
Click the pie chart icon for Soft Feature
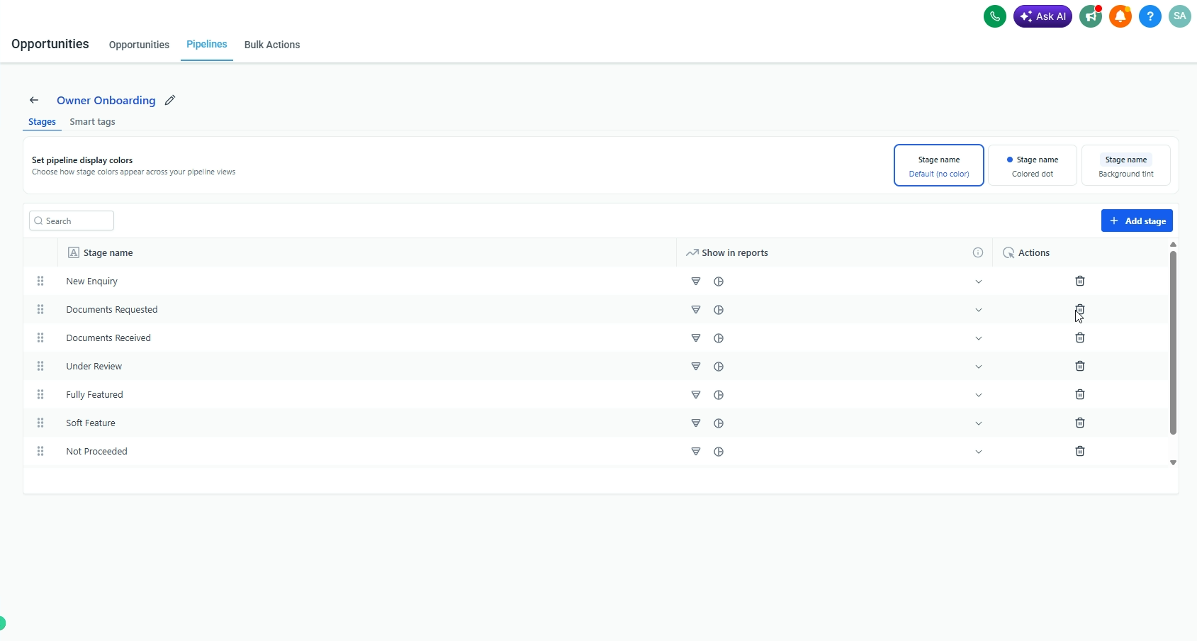[719, 423]
